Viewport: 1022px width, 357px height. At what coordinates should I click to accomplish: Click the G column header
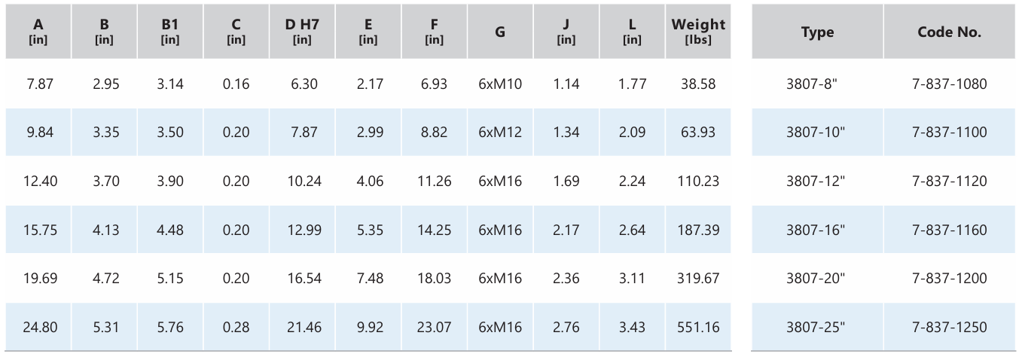coord(500,32)
